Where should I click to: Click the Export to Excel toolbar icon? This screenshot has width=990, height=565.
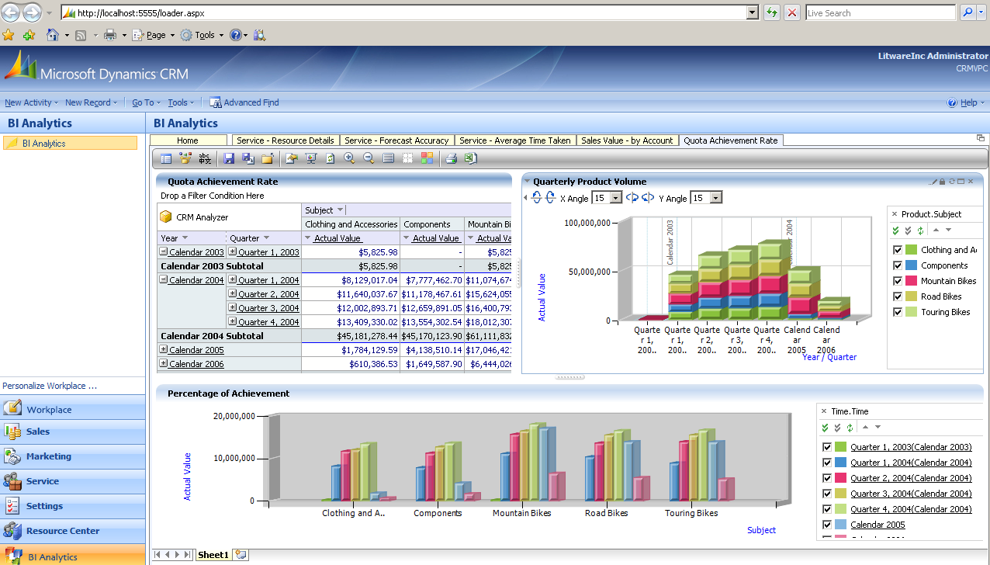coord(470,158)
